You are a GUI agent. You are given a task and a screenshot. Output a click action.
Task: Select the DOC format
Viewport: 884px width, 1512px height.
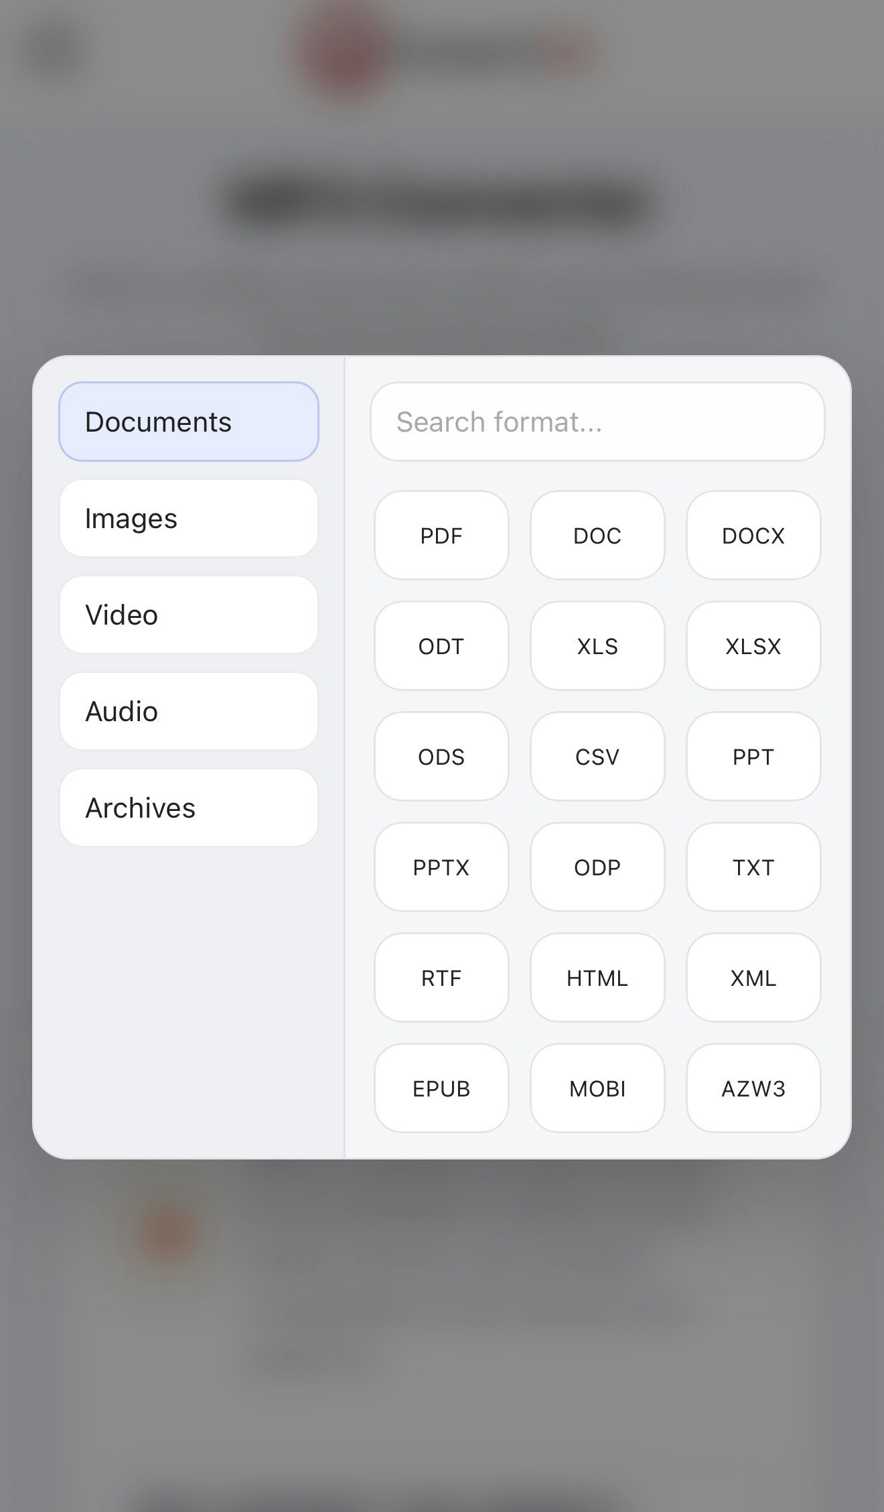point(597,535)
